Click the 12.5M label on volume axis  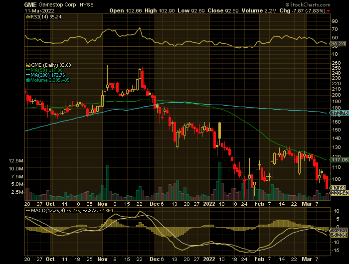(16, 161)
